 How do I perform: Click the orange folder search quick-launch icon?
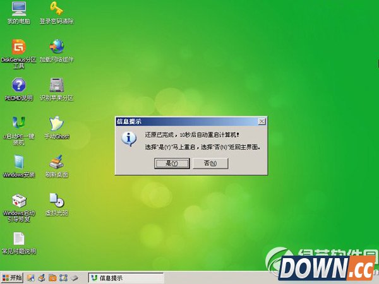tap(52, 278)
